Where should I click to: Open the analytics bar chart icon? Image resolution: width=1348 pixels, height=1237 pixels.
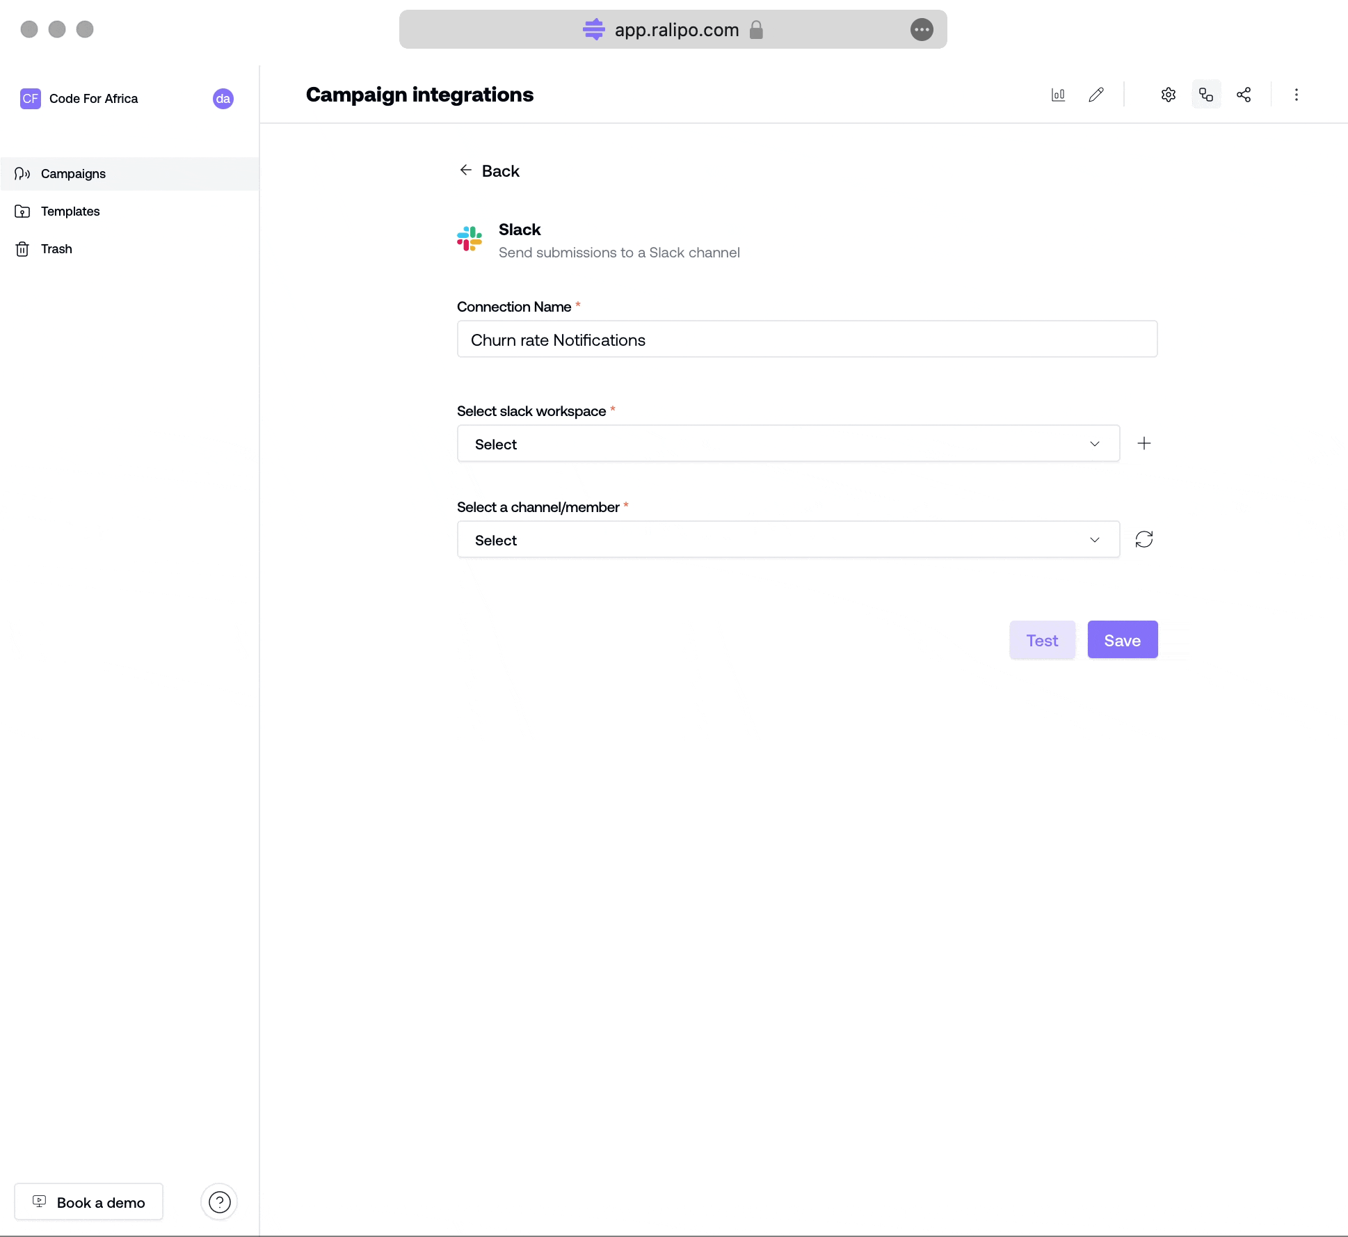click(1058, 95)
